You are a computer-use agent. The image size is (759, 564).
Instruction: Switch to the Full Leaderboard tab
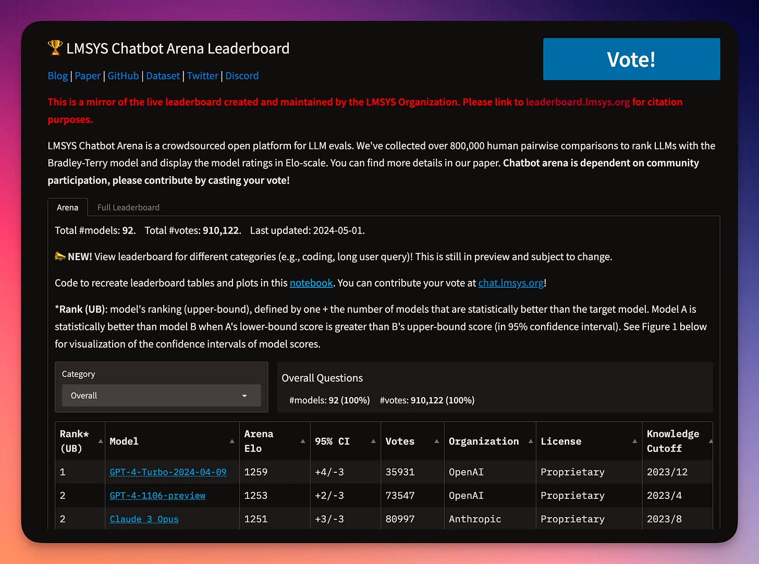(x=128, y=207)
